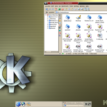The width and height of the screenshot is (107, 107).
Task: Select the Desktop folder icon in file pane
Action: coord(78,17)
